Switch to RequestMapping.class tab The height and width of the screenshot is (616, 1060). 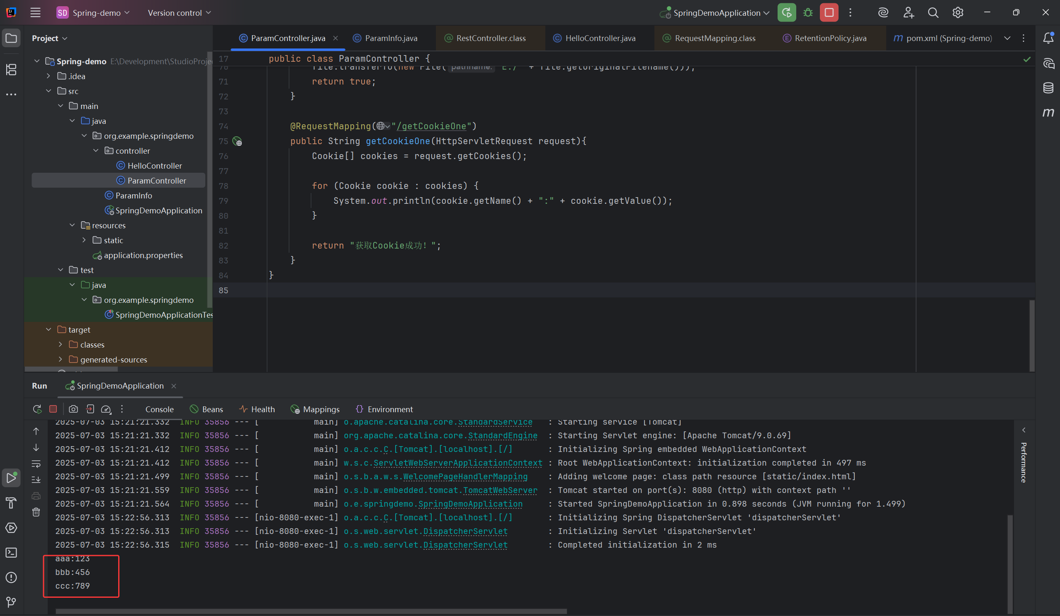[x=709, y=38]
